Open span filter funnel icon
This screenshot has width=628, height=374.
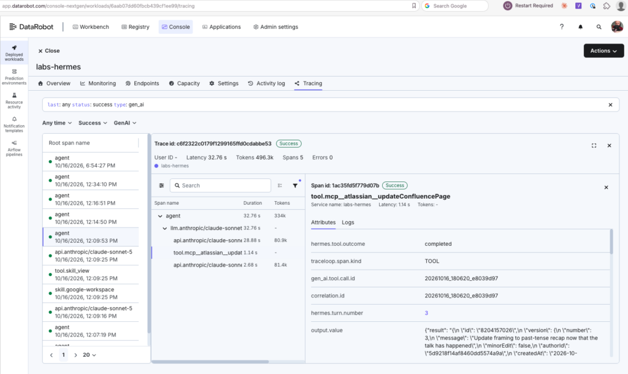pos(295,185)
